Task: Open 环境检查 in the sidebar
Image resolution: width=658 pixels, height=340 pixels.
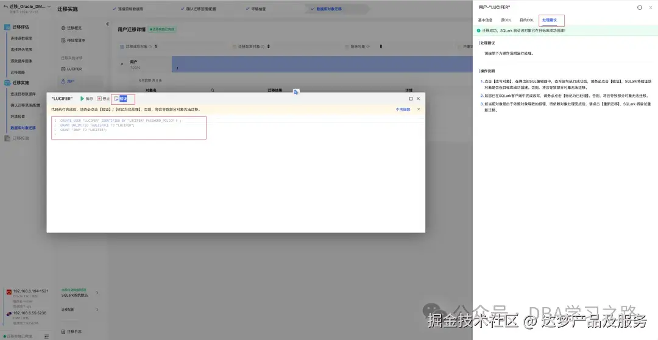Action: 18,117
